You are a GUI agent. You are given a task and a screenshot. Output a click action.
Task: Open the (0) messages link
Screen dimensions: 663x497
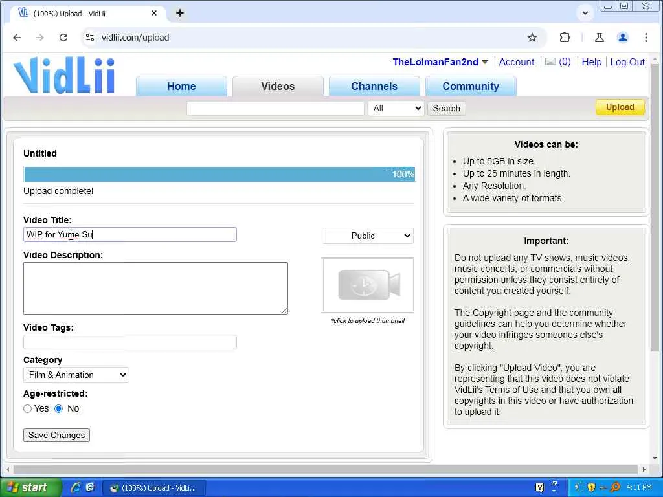click(565, 61)
